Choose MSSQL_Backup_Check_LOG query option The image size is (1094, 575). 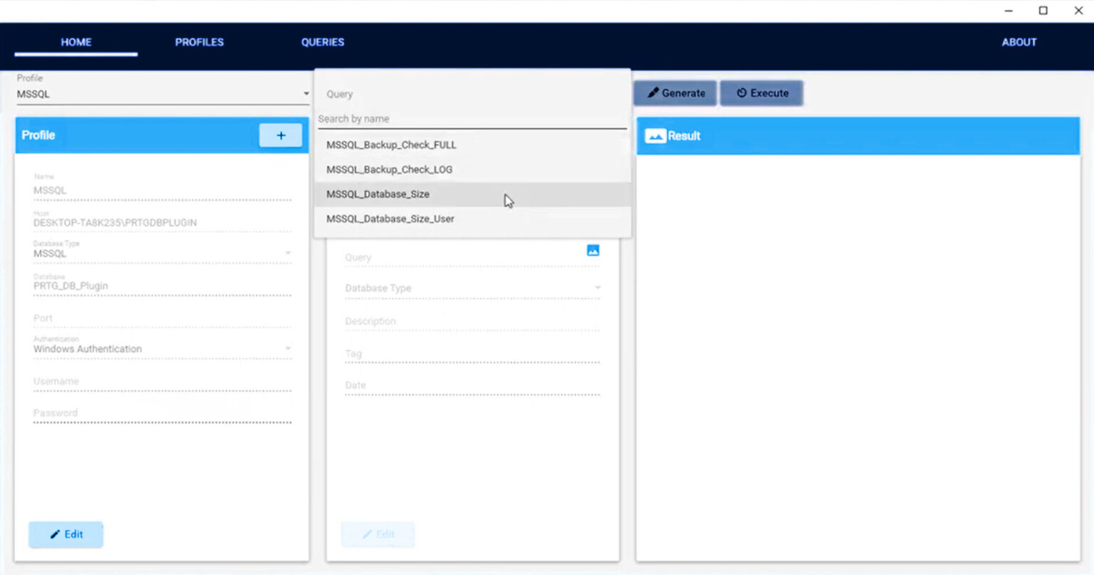coord(389,169)
